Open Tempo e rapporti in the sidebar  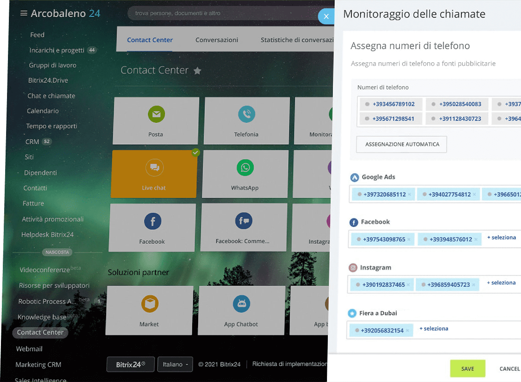click(51, 126)
